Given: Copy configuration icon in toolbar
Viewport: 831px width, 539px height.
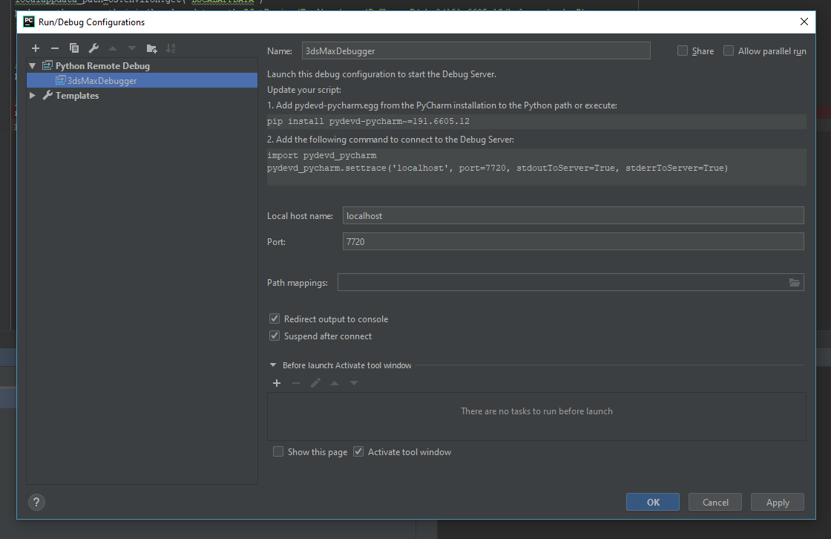Looking at the screenshot, I should coord(74,48).
